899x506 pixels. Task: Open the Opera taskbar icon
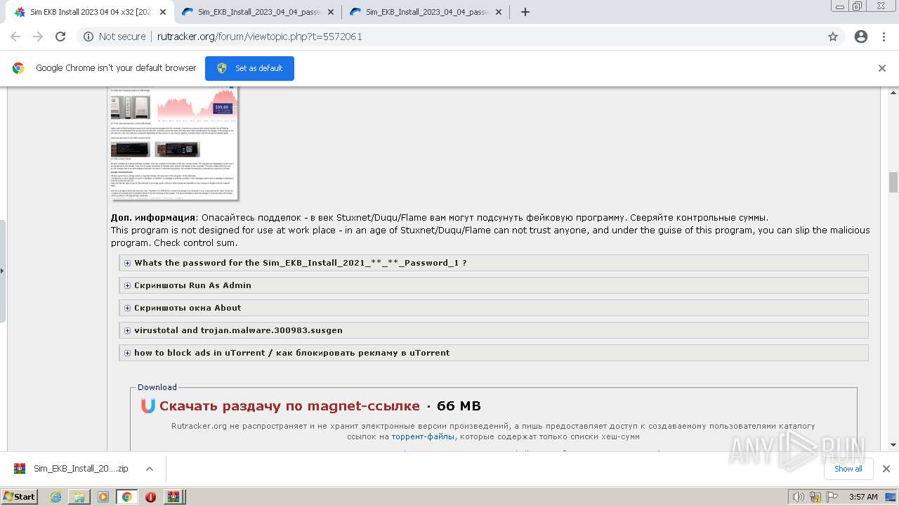(150, 497)
